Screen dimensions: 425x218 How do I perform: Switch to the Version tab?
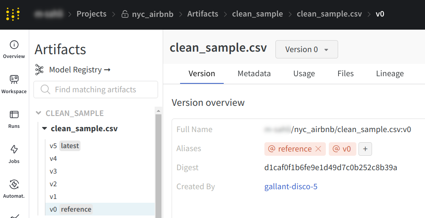coord(202,74)
